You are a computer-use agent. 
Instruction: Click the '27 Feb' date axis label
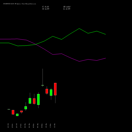(21, 125)
